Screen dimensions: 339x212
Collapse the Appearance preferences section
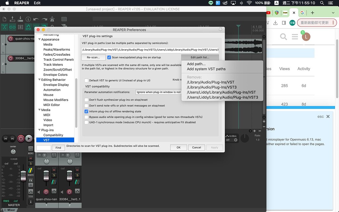pos(39,39)
